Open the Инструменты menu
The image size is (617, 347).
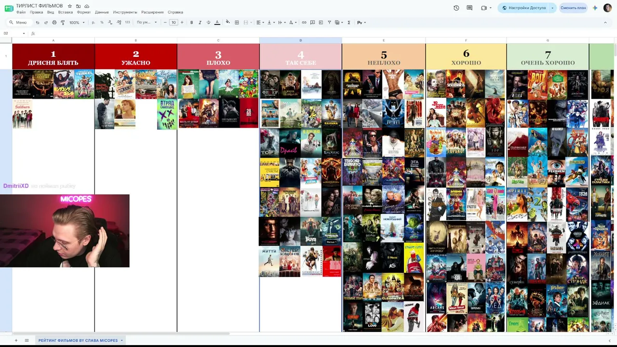tap(125, 13)
